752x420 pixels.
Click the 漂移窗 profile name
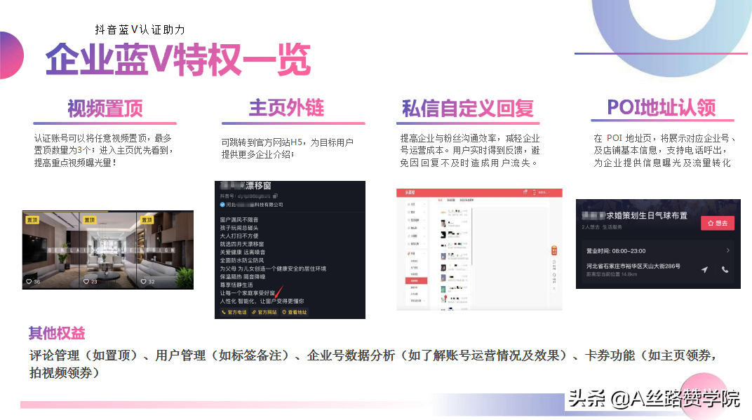pyautogui.click(x=258, y=186)
